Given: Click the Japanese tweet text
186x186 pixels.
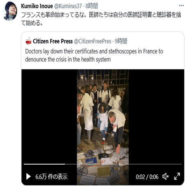Looking at the screenshot, I should (101, 19).
